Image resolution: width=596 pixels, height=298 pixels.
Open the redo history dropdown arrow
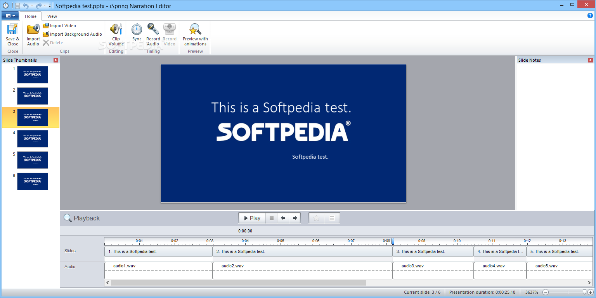45,6
